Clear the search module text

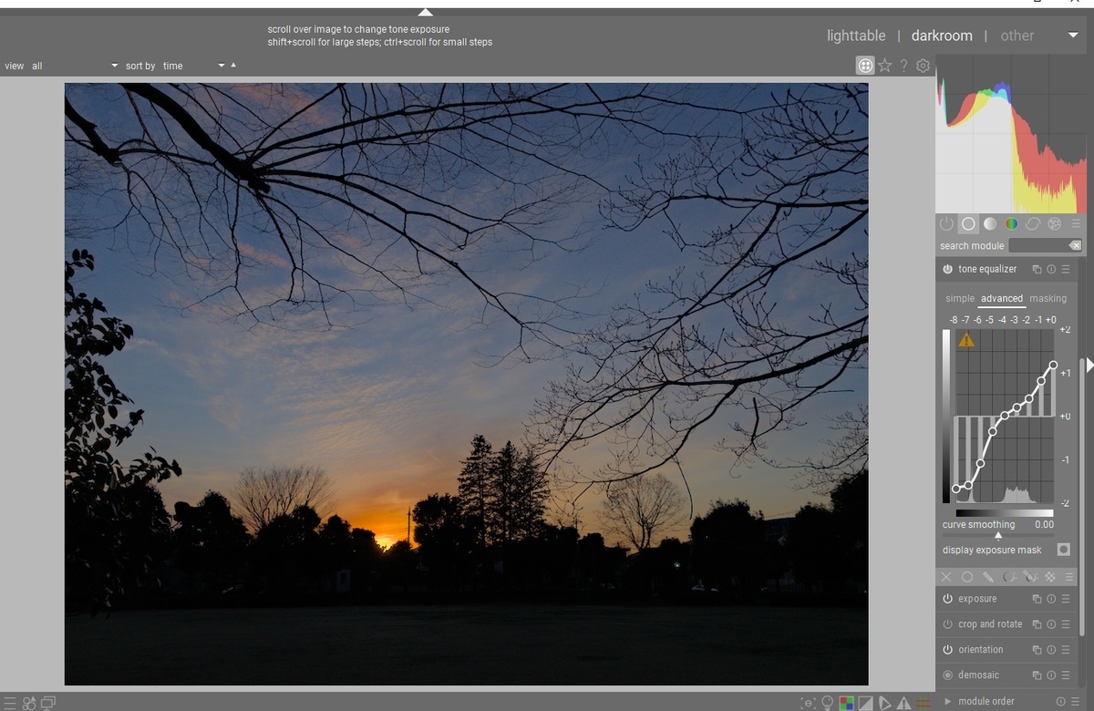[x=1075, y=245]
